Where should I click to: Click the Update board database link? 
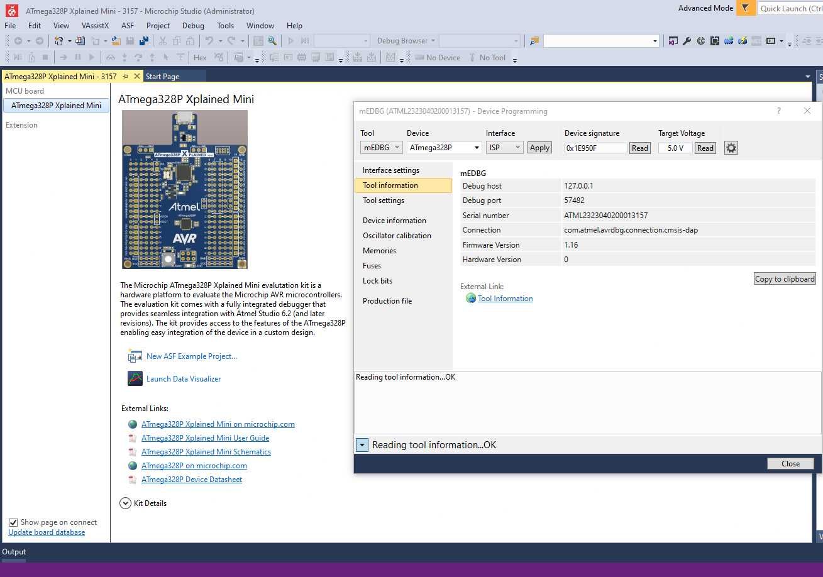(x=47, y=532)
